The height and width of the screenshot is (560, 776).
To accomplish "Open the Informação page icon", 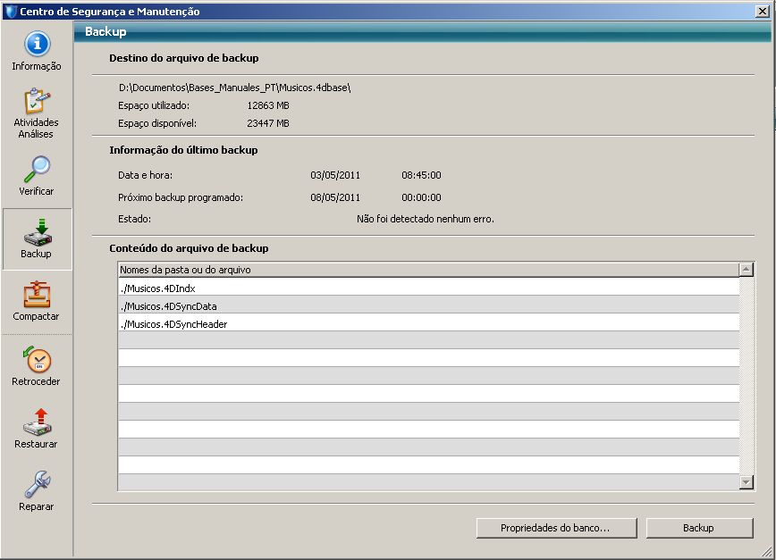I will 37,45.
